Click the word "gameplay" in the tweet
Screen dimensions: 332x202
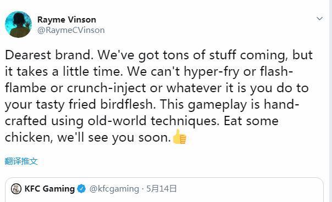click(x=217, y=105)
